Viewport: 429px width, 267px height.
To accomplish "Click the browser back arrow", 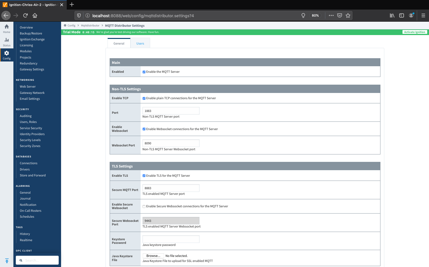I will [6, 15].
